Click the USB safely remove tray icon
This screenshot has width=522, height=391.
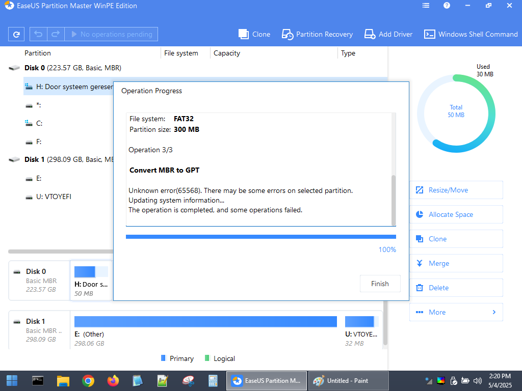(453, 381)
